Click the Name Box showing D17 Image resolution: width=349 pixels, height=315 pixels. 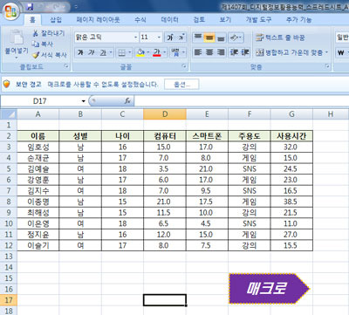coord(40,101)
